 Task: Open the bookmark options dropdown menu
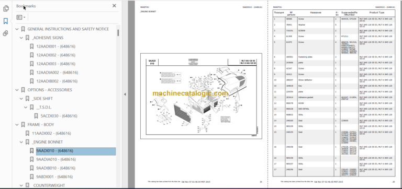(21, 17)
